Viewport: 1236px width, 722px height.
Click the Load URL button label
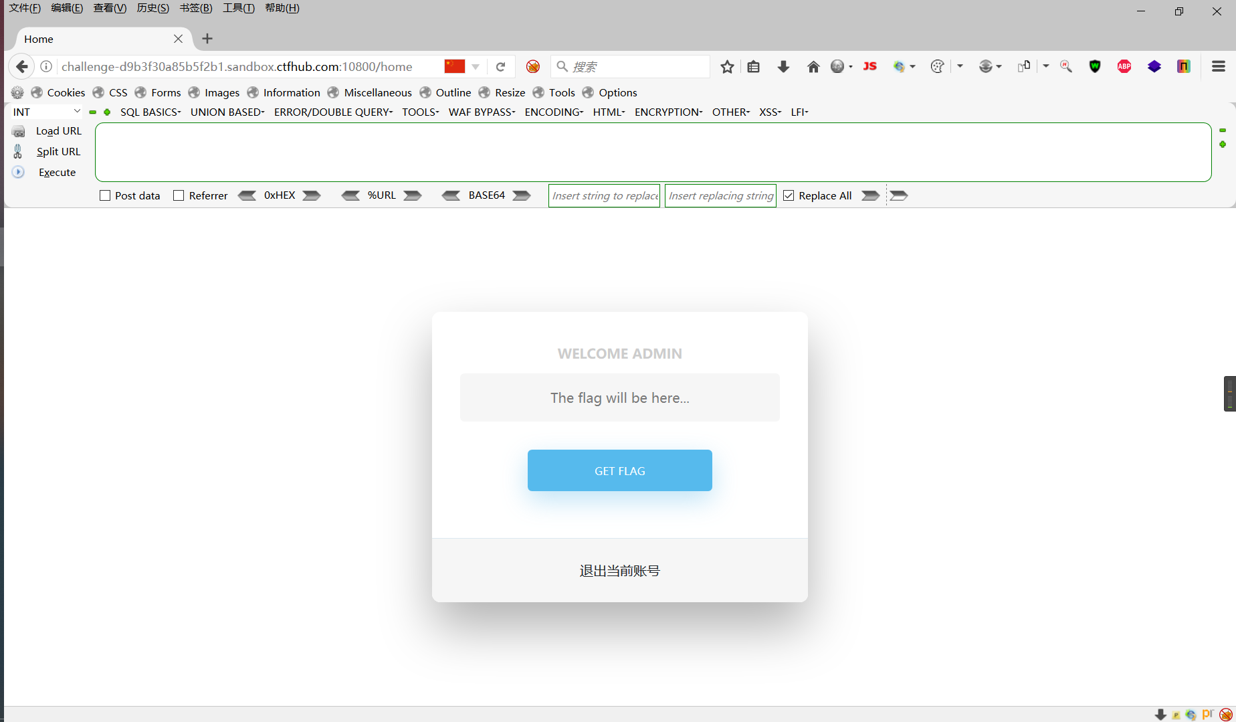point(59,131)
